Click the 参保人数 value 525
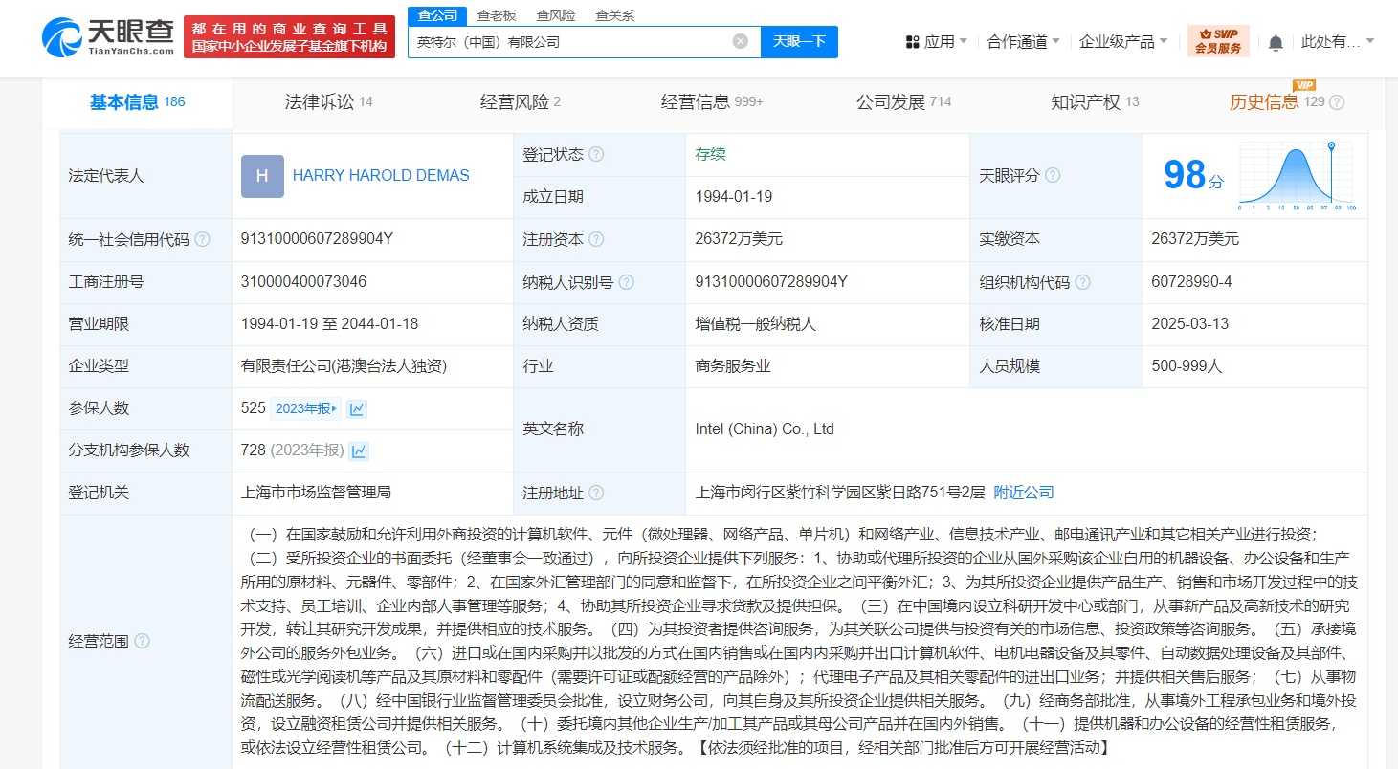Screen dimensions: 1398x769 [254, 408]
